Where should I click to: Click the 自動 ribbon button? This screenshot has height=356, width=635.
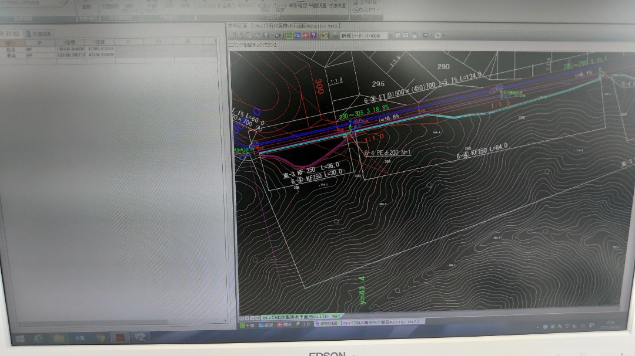coord(86,7)
